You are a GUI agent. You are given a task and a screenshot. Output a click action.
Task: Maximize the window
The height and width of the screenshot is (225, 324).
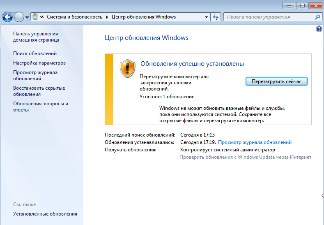pyautogui.click(x=302, y=6)
